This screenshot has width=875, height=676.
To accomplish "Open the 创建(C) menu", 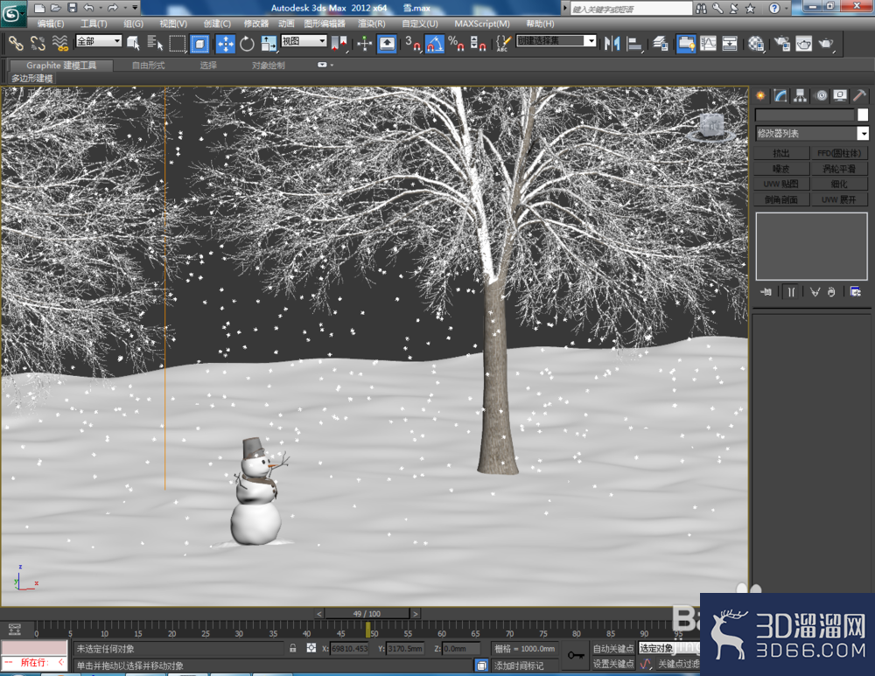I will [217, 24].
